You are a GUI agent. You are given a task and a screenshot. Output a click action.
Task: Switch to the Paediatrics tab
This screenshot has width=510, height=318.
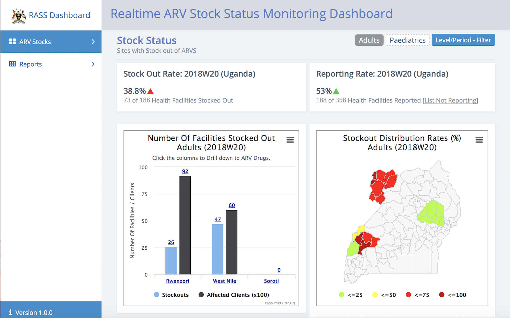coord(407,40)
